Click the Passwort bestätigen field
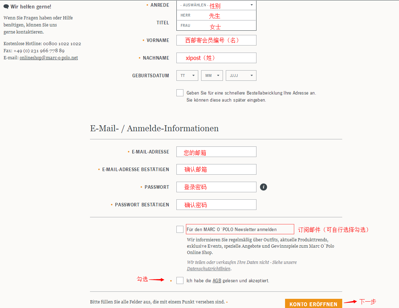Image resolution: width=399 pixels, height=308 pixels. [x=216, y=205]
